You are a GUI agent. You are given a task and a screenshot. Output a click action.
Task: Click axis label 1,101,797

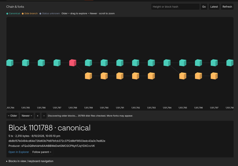pos(214,108)
